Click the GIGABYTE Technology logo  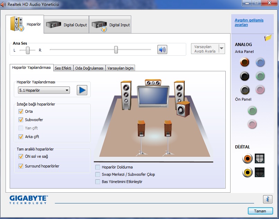(x=29, y=200)
